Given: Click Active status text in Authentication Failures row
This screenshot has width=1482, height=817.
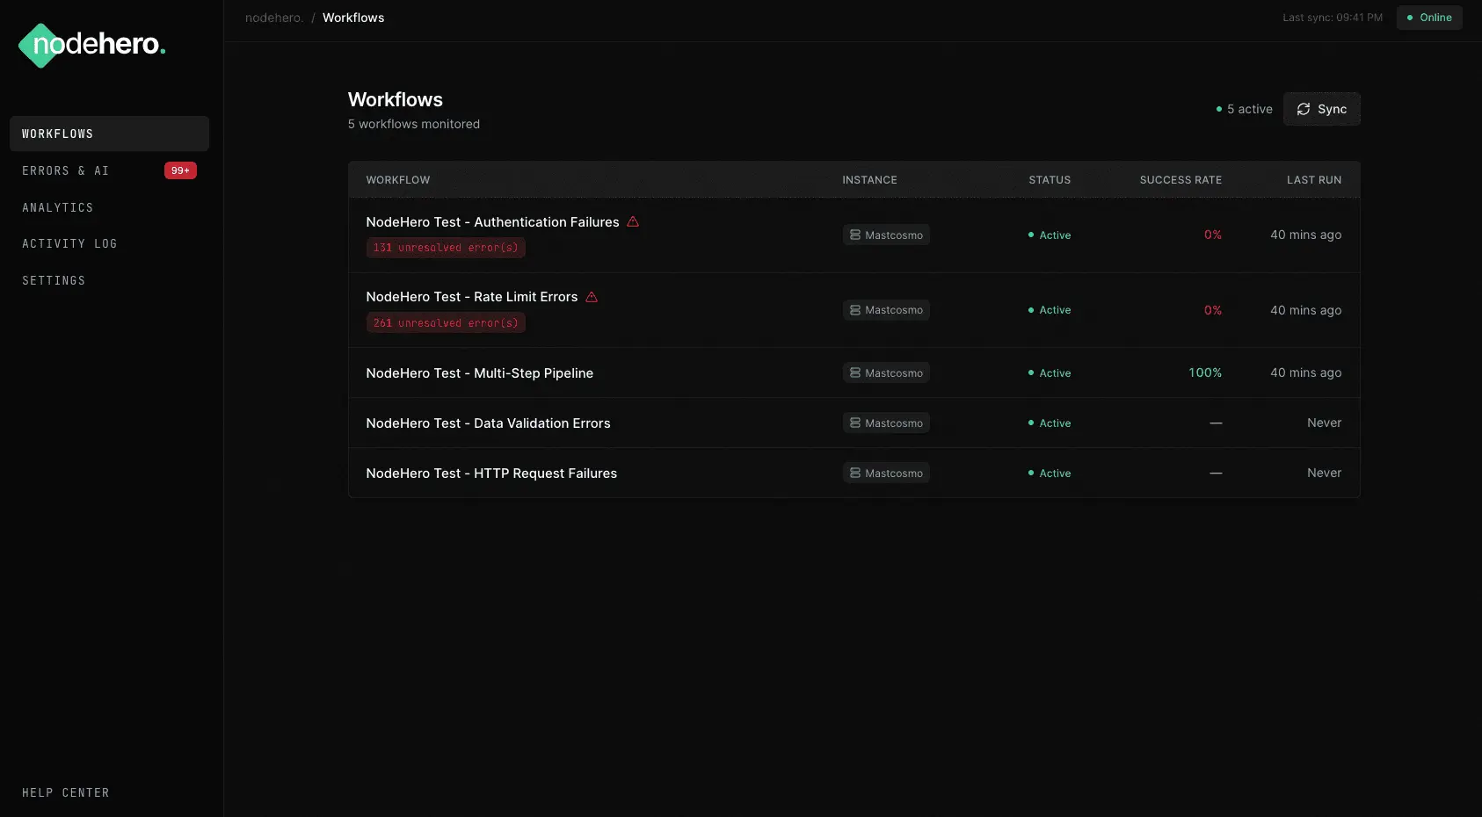Looking at the screenshot, I should tap(1055, 235).
